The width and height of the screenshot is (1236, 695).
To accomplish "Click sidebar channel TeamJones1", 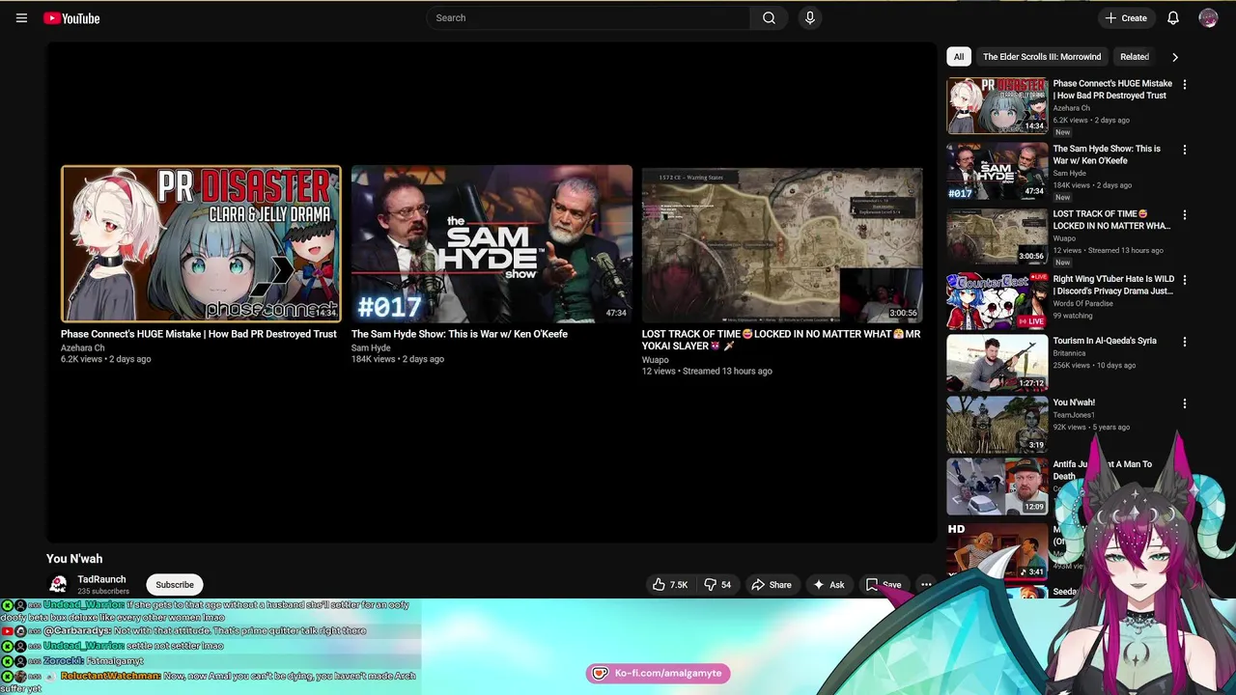I will click(1074, 415).
